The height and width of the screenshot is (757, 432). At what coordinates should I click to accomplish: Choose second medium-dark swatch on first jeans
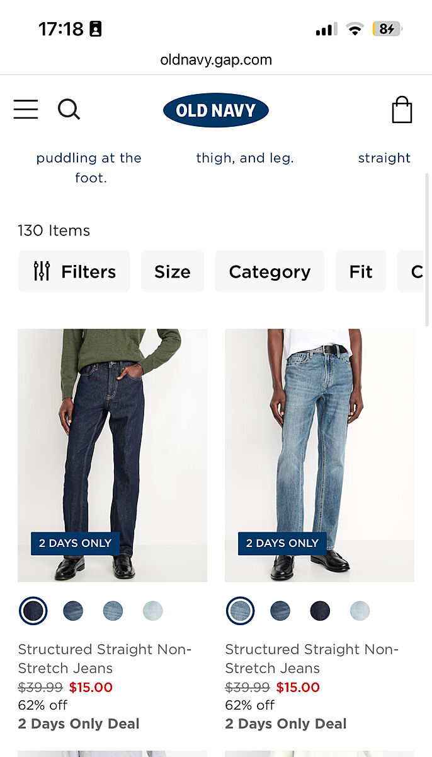[73, 611]
